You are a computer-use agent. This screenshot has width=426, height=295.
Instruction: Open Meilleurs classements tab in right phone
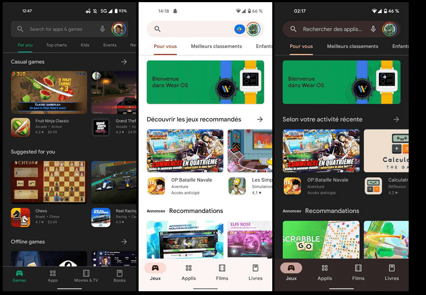(352, 46)
